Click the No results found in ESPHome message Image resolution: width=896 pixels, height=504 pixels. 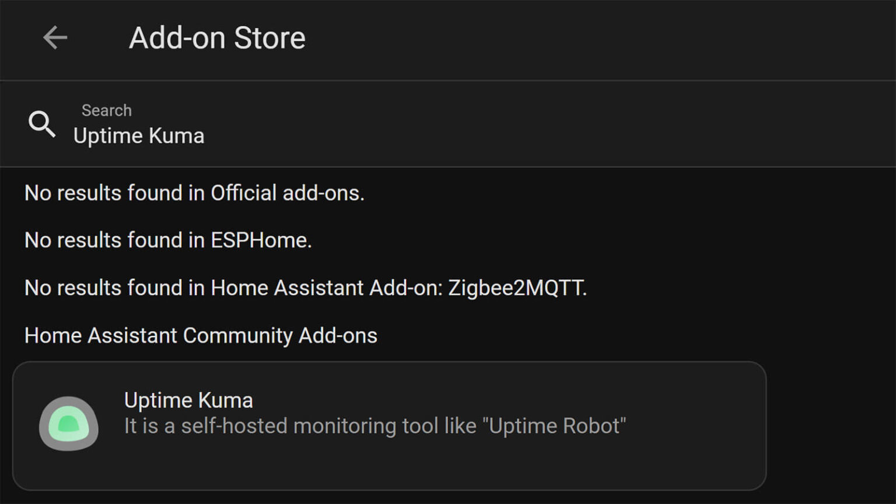point(167,240)
